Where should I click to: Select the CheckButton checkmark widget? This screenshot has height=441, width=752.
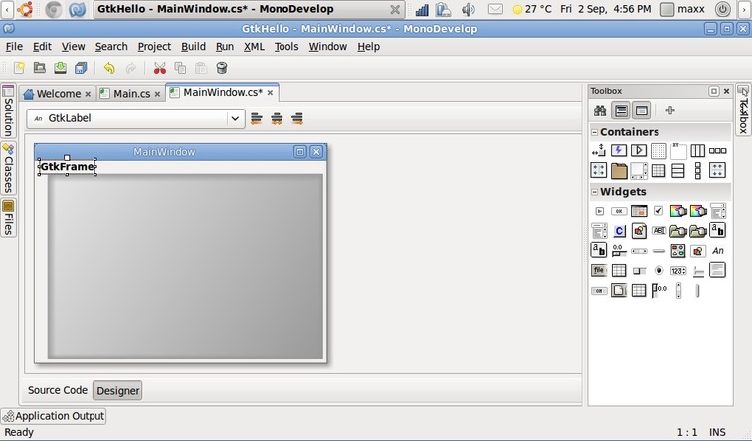(x=658, y=211)
